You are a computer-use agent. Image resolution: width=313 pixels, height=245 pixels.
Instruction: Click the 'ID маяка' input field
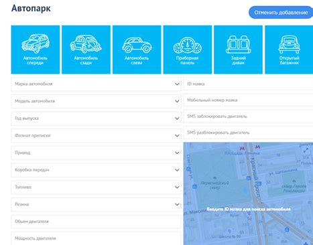pos(248,84)
